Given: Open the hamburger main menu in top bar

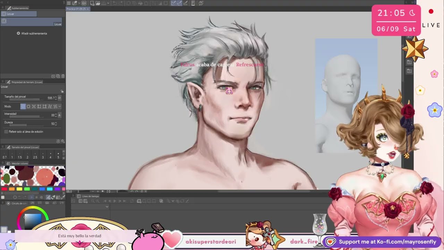Looking at the screenshot, I should pyautogui.click(x=69, y=3).
